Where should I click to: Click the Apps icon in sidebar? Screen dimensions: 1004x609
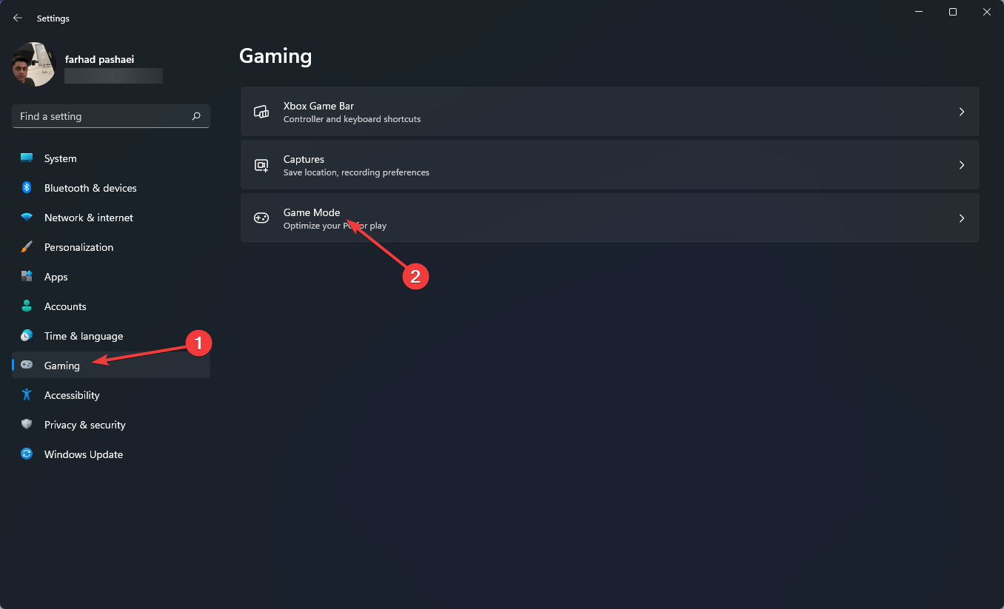27,277
